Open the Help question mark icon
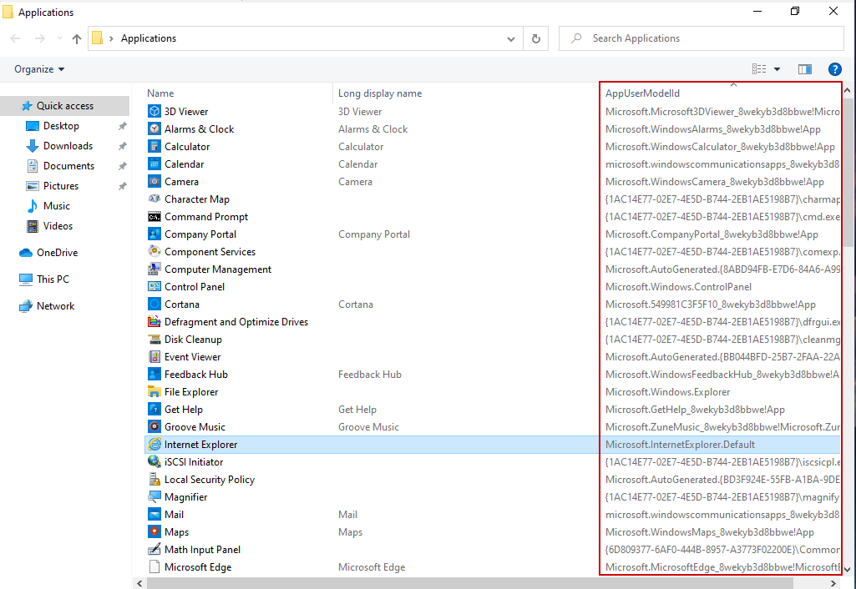The width and height of the screenshot is (856, 589). 834,69
